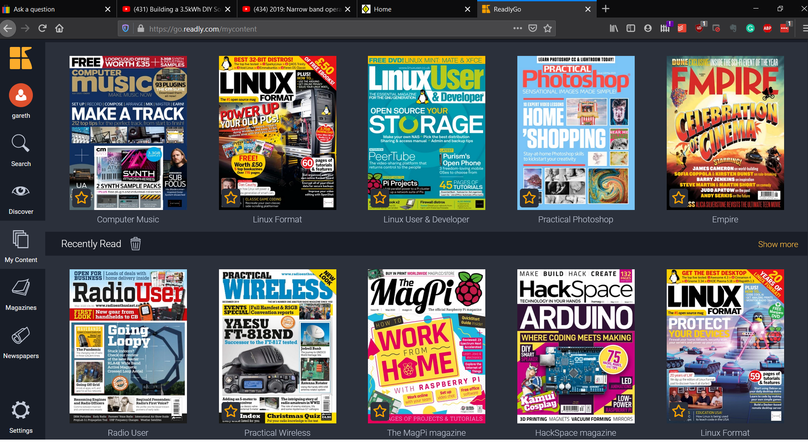Open The MagPi magazine cover
The image size is (808, 443).
(x=426, y=346)
